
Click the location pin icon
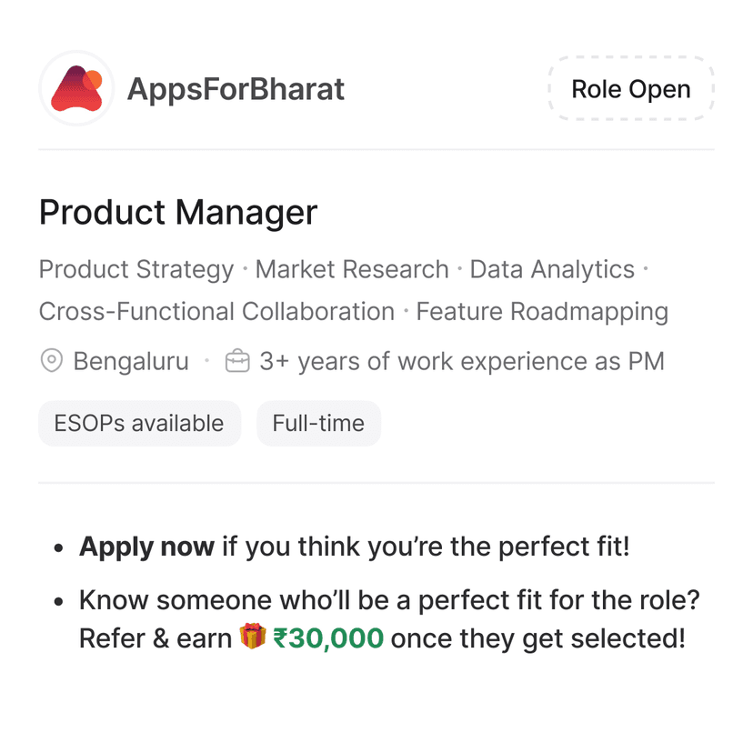[52, 361]
